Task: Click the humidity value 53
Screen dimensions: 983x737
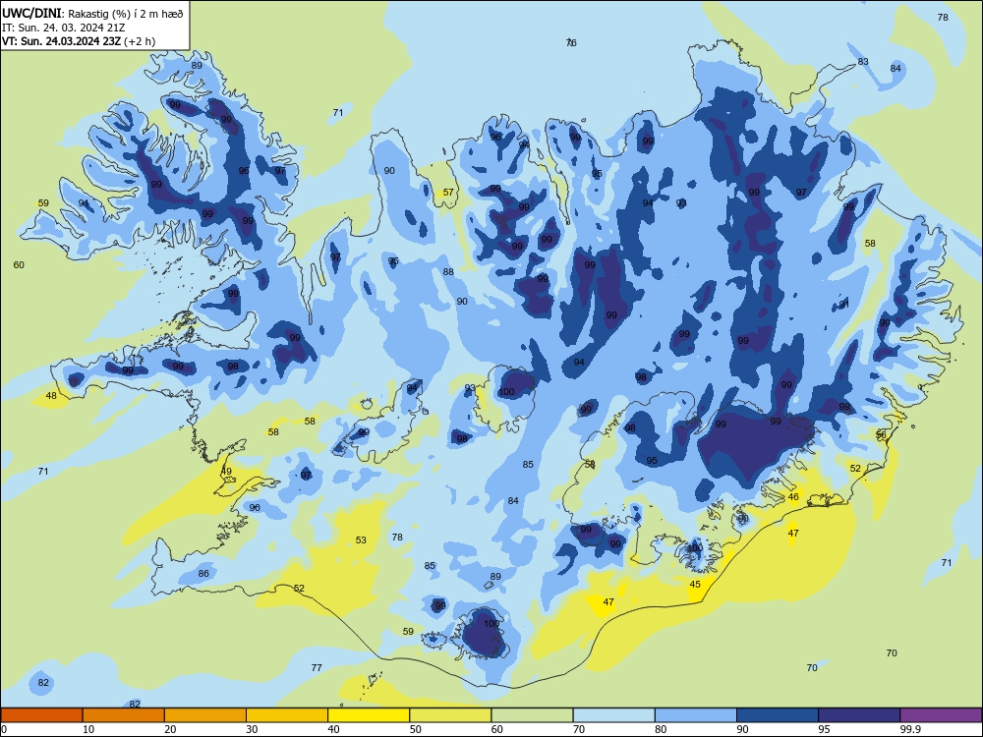Action: (361, 539)
